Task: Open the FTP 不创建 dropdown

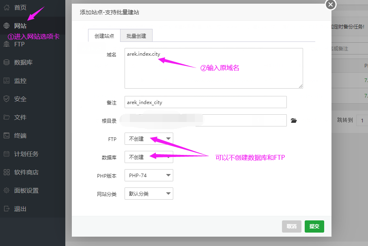Action: (x=149, y=139)
